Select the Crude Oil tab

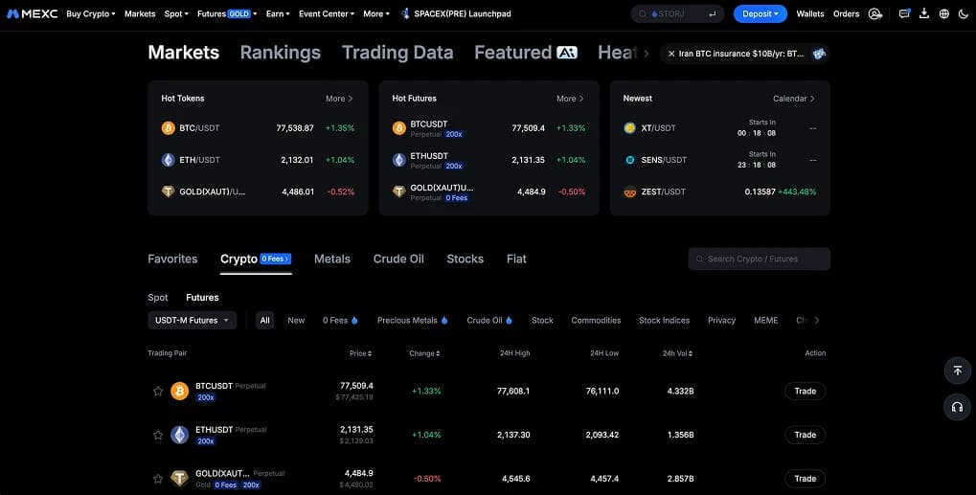point(398,259)
